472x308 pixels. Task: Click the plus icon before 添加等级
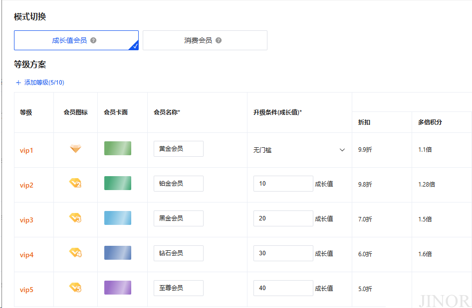tap(18, 83)
